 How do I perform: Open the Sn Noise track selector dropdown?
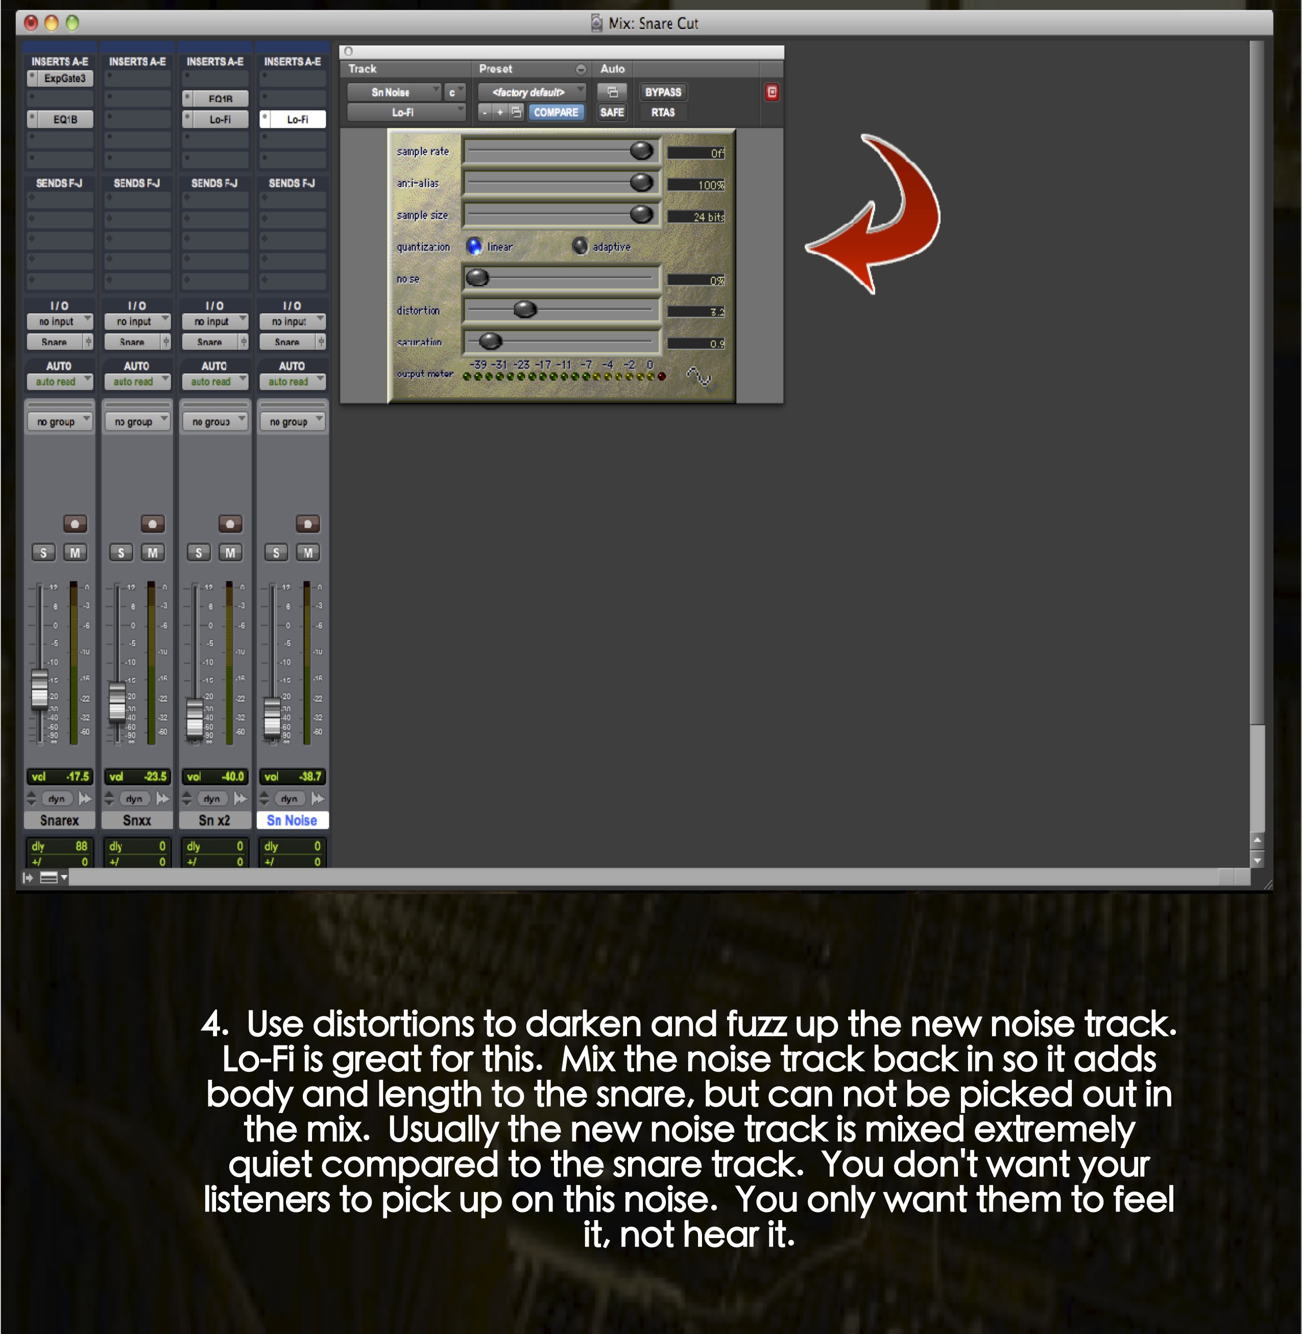(393, 92)
